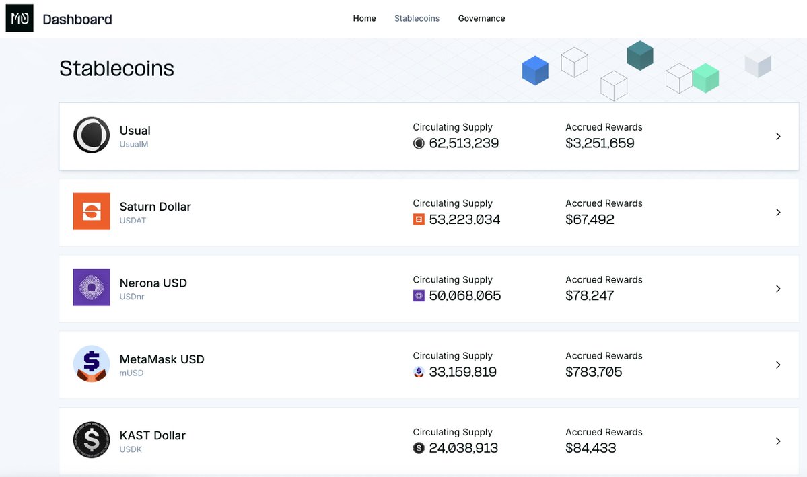Click supply value 53,223,034
Screen dimensions: 807x477
[x=464, y=219]
